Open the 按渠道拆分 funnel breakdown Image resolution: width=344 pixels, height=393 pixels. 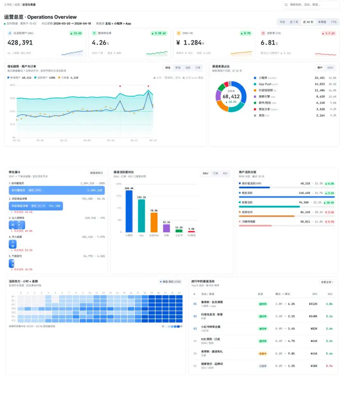[x=97, y=173]
